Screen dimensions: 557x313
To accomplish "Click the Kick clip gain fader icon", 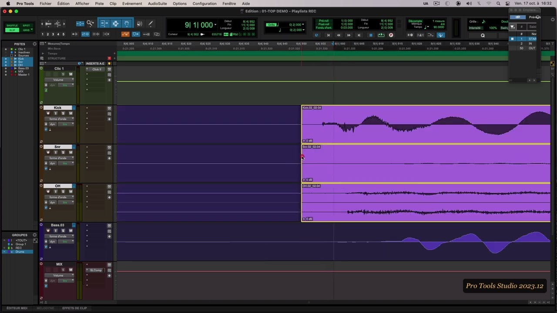I will coord(304,141).
